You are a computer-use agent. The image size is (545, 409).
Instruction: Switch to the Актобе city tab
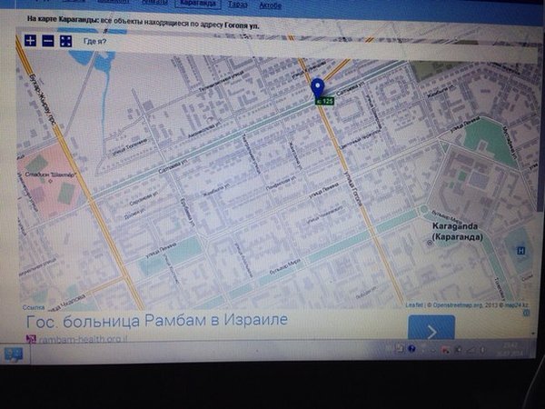pos(270,5)
